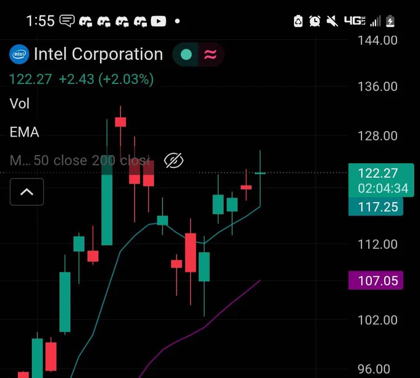Viewport: 420px width, 378px height.
Task: Tap the battery saver recycle icon
Action: [x=298, y=21]
